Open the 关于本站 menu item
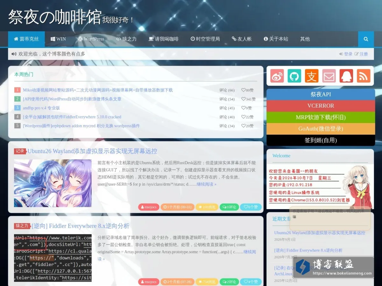Viewport: 382px width, 286px height. coord(276,39)
